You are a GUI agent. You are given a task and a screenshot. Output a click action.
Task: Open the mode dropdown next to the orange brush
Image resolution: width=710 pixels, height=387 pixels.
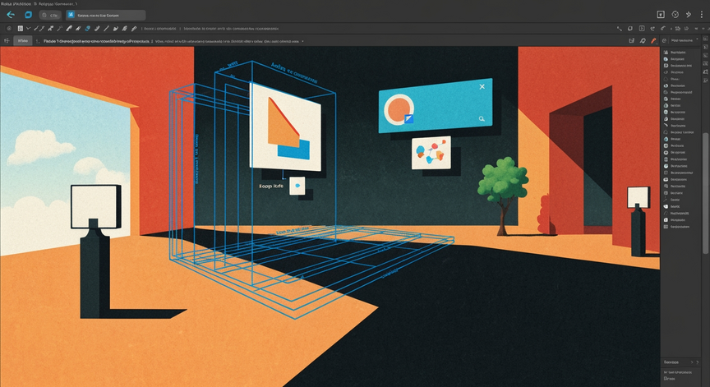coord(684,41)
